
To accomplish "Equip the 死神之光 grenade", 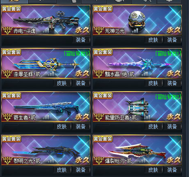I will pyautogui.click(x=172, y=40).
